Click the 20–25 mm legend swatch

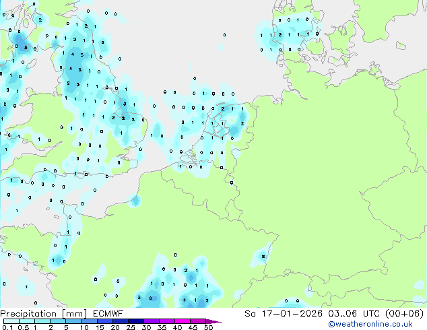(120, 321)
